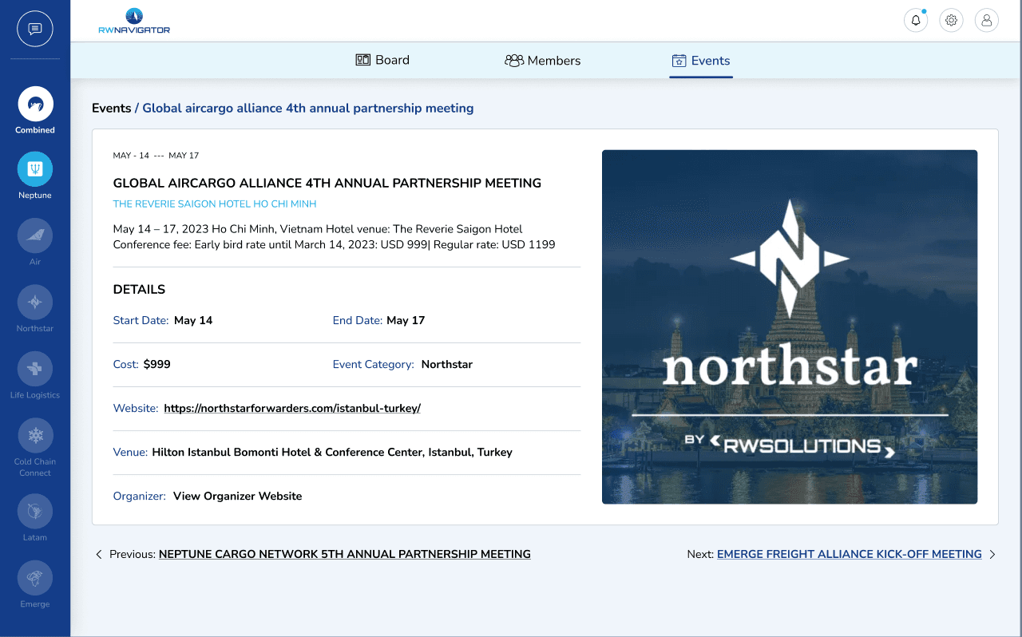
Task: Switch to the Members tab
Action: click(543, 61)
